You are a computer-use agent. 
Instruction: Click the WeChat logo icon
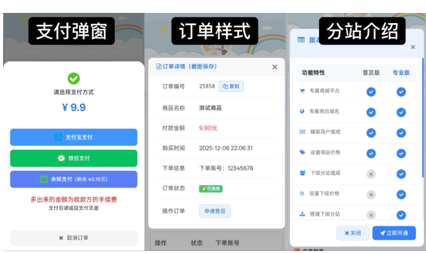tap(61, 158)
